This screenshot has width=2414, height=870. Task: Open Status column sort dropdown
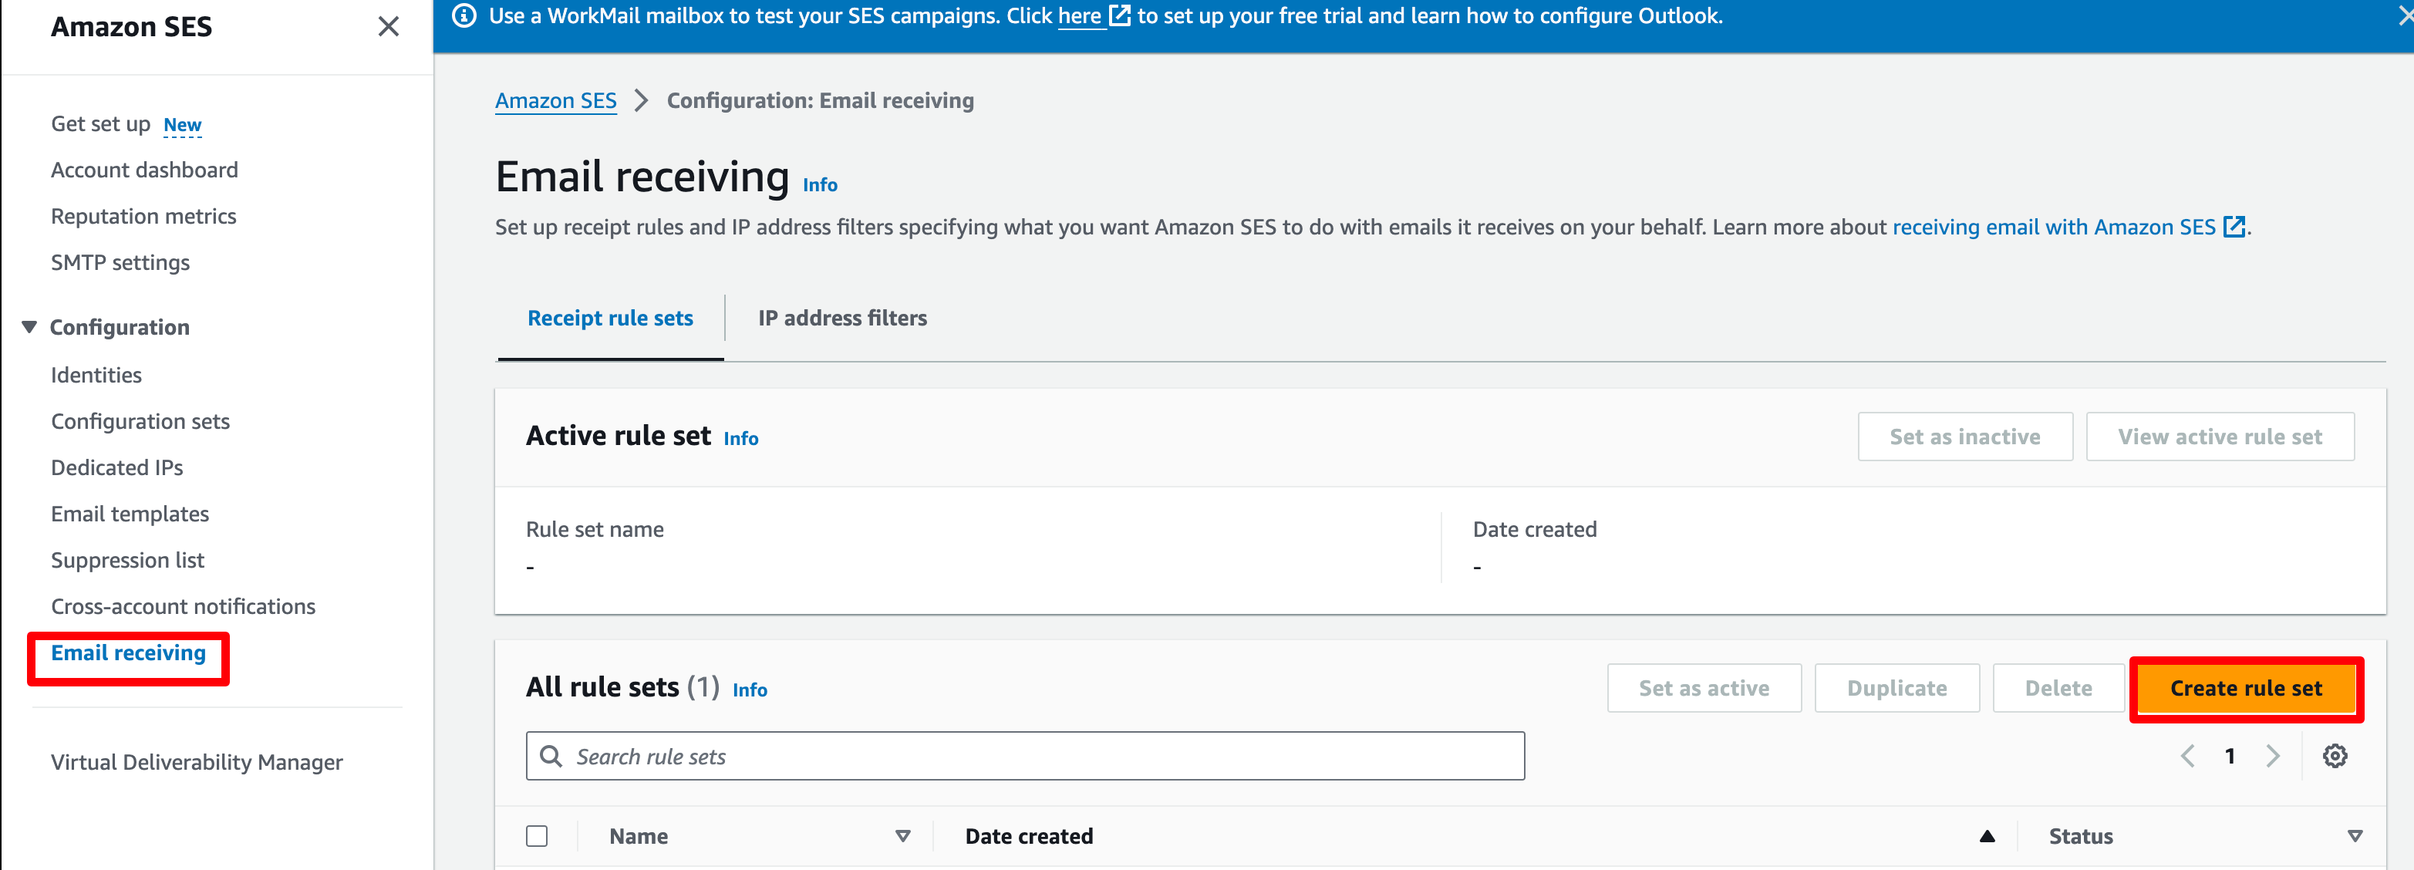2354,836
